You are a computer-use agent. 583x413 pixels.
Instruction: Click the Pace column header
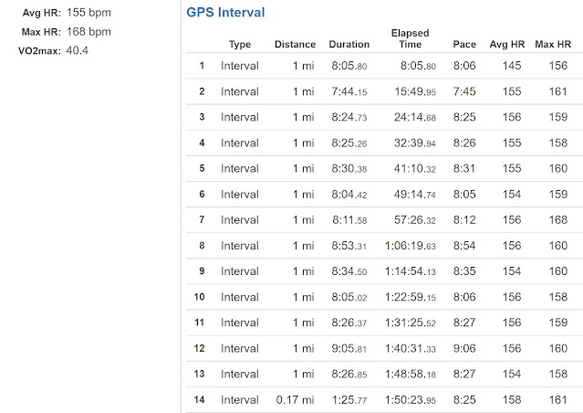(464, 44)
